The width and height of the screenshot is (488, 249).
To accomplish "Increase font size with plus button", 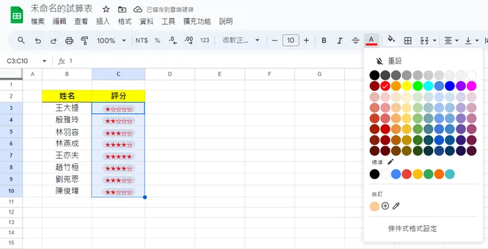I will tap(306, 40).
